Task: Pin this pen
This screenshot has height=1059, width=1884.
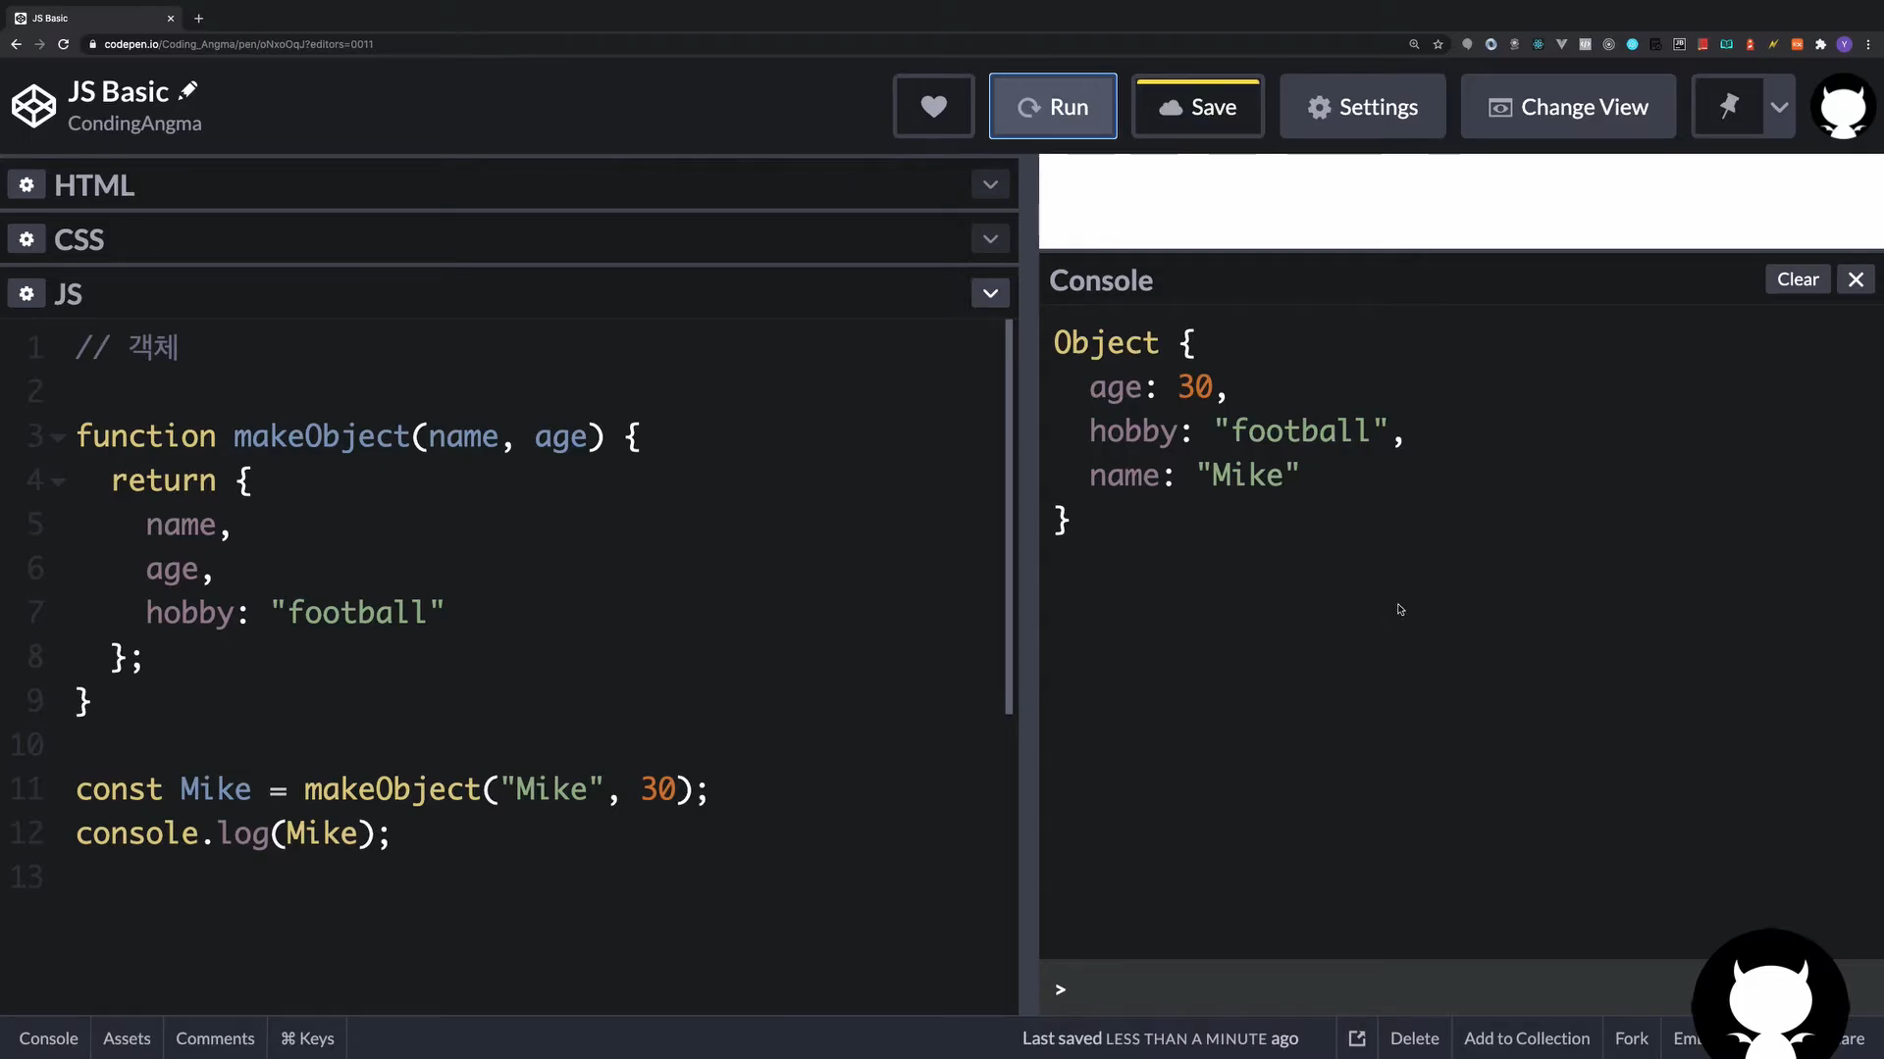Action: point(1728,106)
